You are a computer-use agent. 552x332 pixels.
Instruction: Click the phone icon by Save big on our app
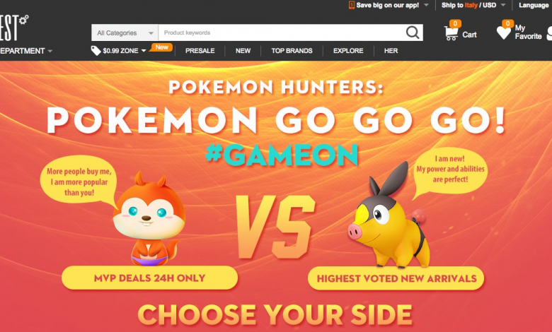tap(351, 5)
